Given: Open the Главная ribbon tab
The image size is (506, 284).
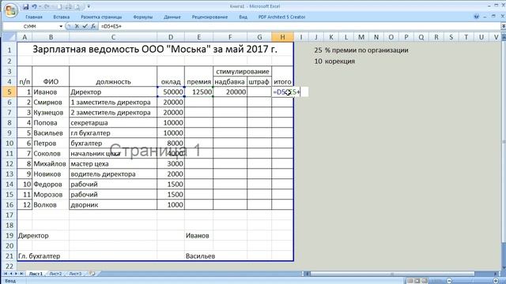Looking at the screenshot, I should tap(33, 17).
